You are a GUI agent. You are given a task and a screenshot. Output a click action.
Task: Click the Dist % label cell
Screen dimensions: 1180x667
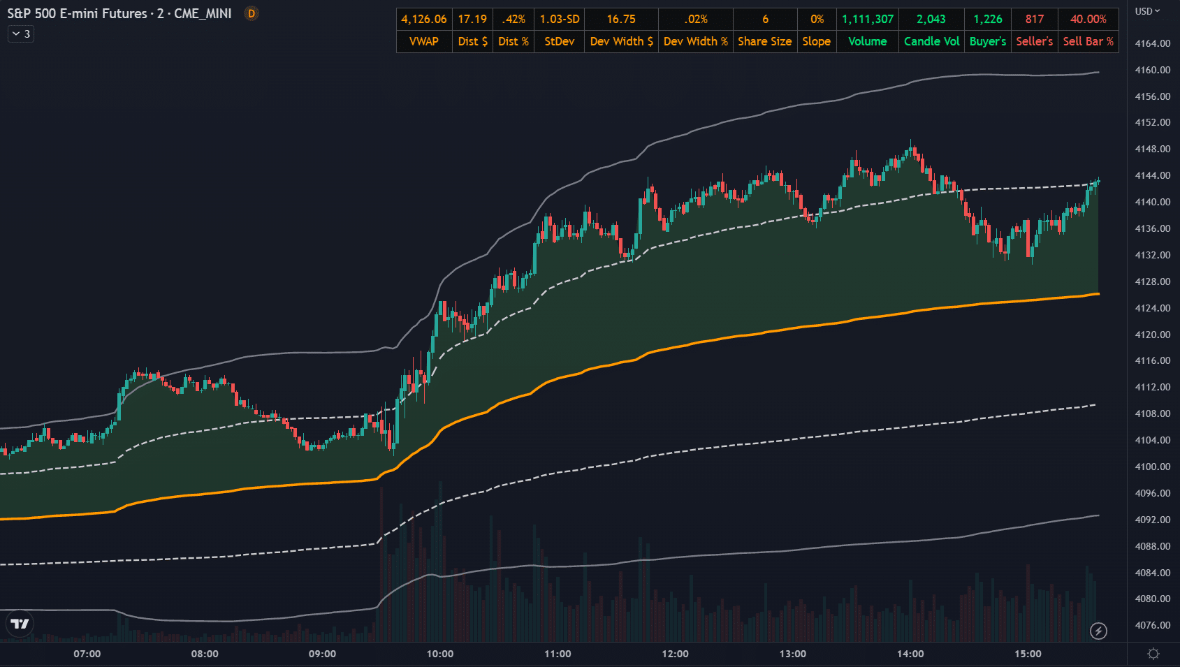click(x=513, y=41)
